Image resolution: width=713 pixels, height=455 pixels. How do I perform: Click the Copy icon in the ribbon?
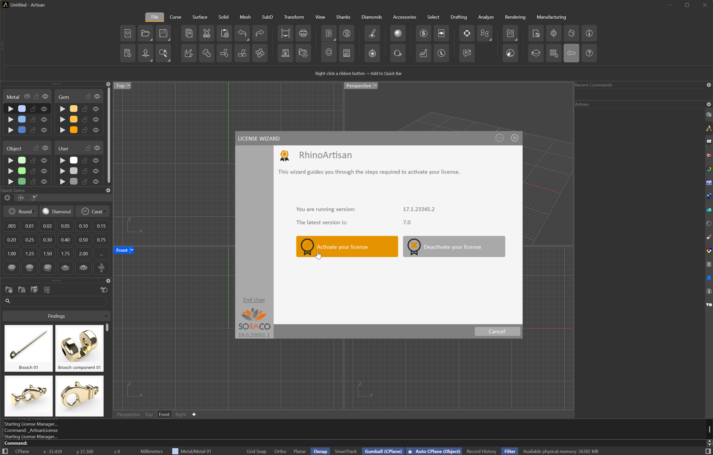pyautogui.click(x=189, y=33)
